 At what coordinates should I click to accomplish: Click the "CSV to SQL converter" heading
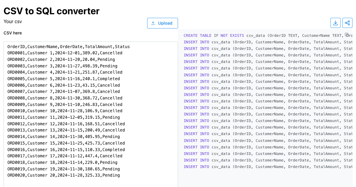(x=51, y=11)
